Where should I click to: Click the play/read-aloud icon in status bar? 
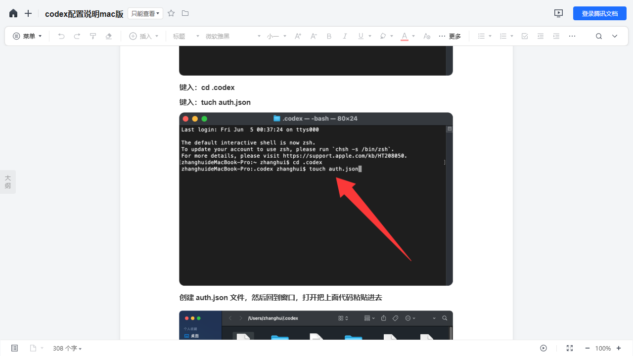click(543, 348)
